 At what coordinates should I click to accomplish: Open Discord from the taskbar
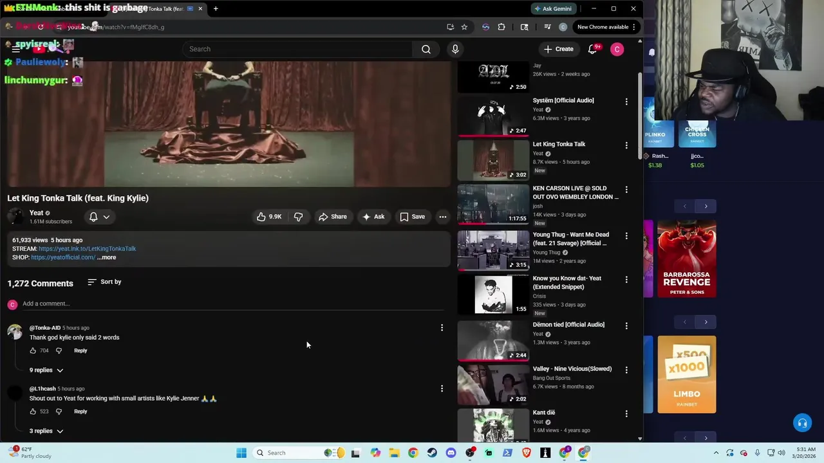point(451,453)
